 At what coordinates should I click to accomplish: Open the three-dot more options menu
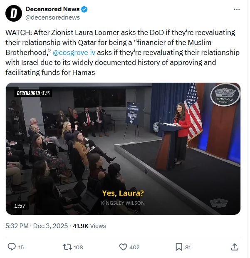(x=237, y=9)
